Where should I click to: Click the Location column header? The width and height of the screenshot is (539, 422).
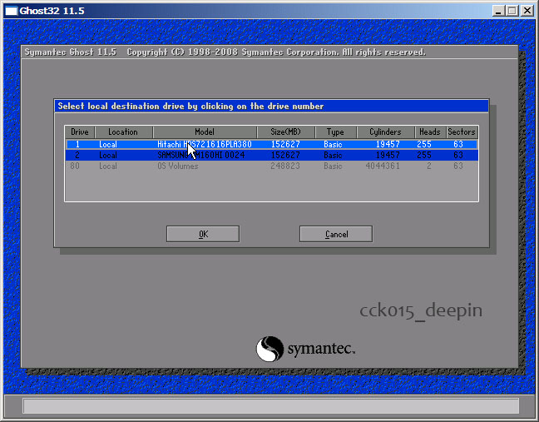coord(123,132)
